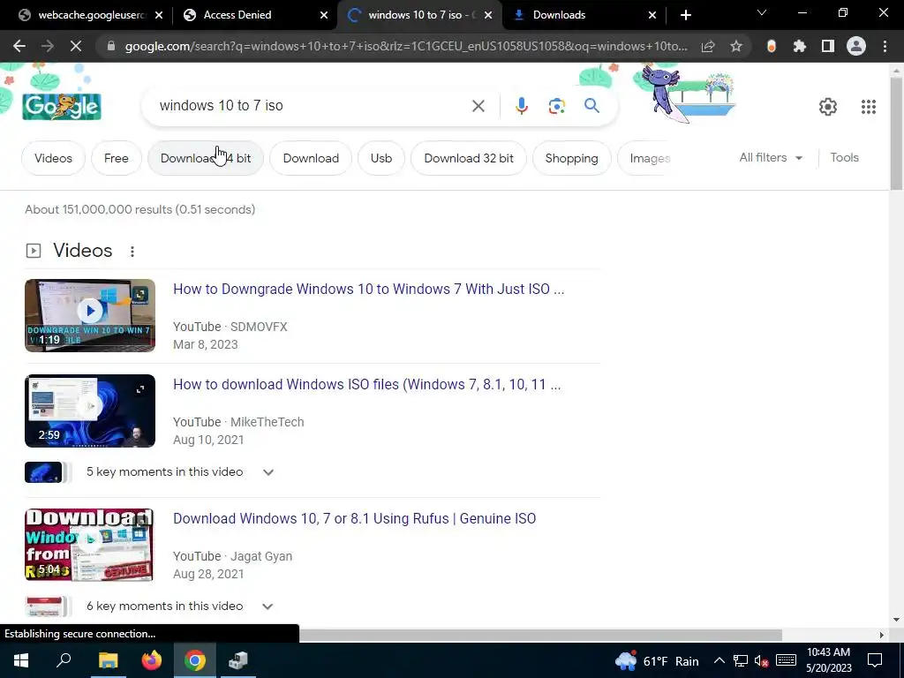Switch to Chrome taskbar icon

(195, 660)
